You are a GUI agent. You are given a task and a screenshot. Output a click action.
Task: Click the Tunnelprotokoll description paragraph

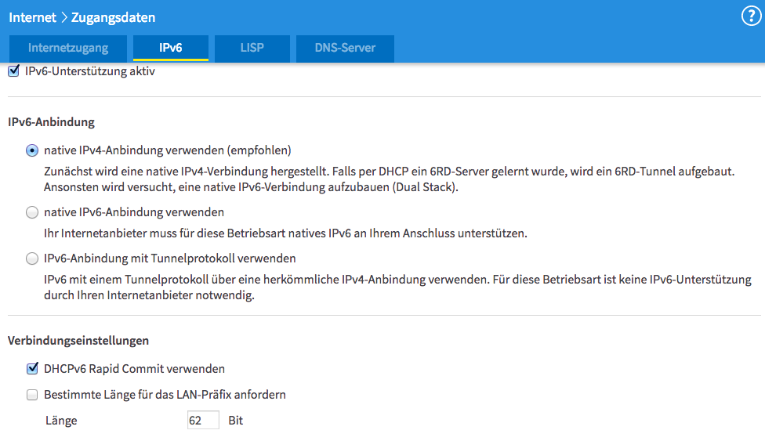pyautogui.click(x=397, y=287)
